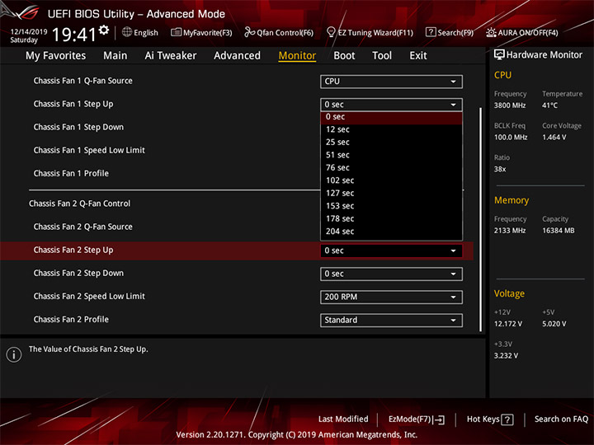Choose 25 sec from the dropdown list
The width and height of the screenshot is (594, 445).
(391, 143)
